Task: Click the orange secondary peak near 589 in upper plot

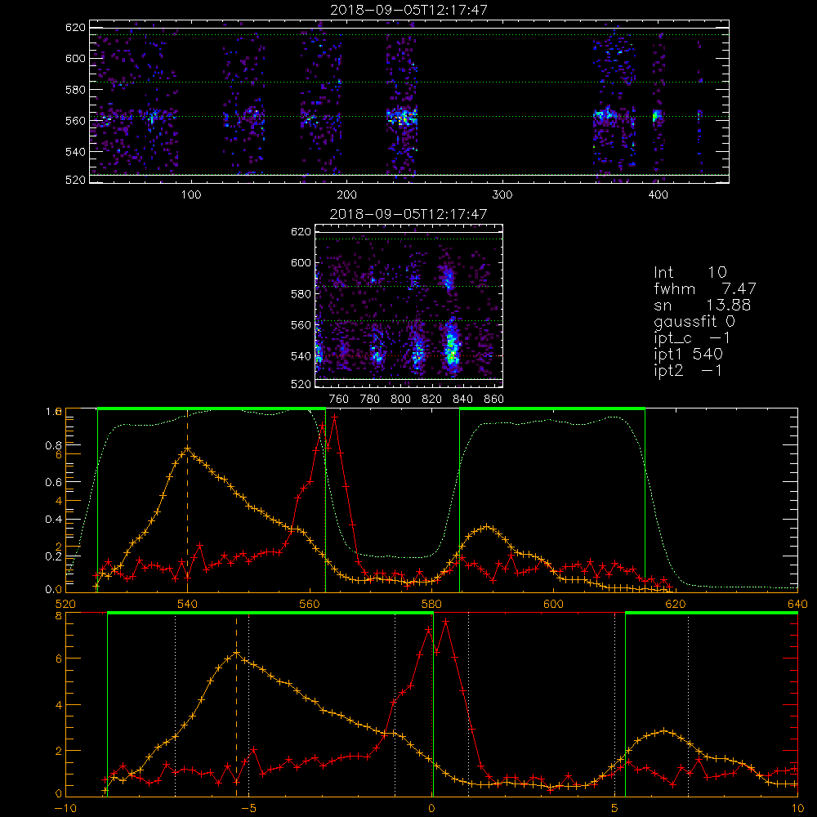Action: point(487,527)
